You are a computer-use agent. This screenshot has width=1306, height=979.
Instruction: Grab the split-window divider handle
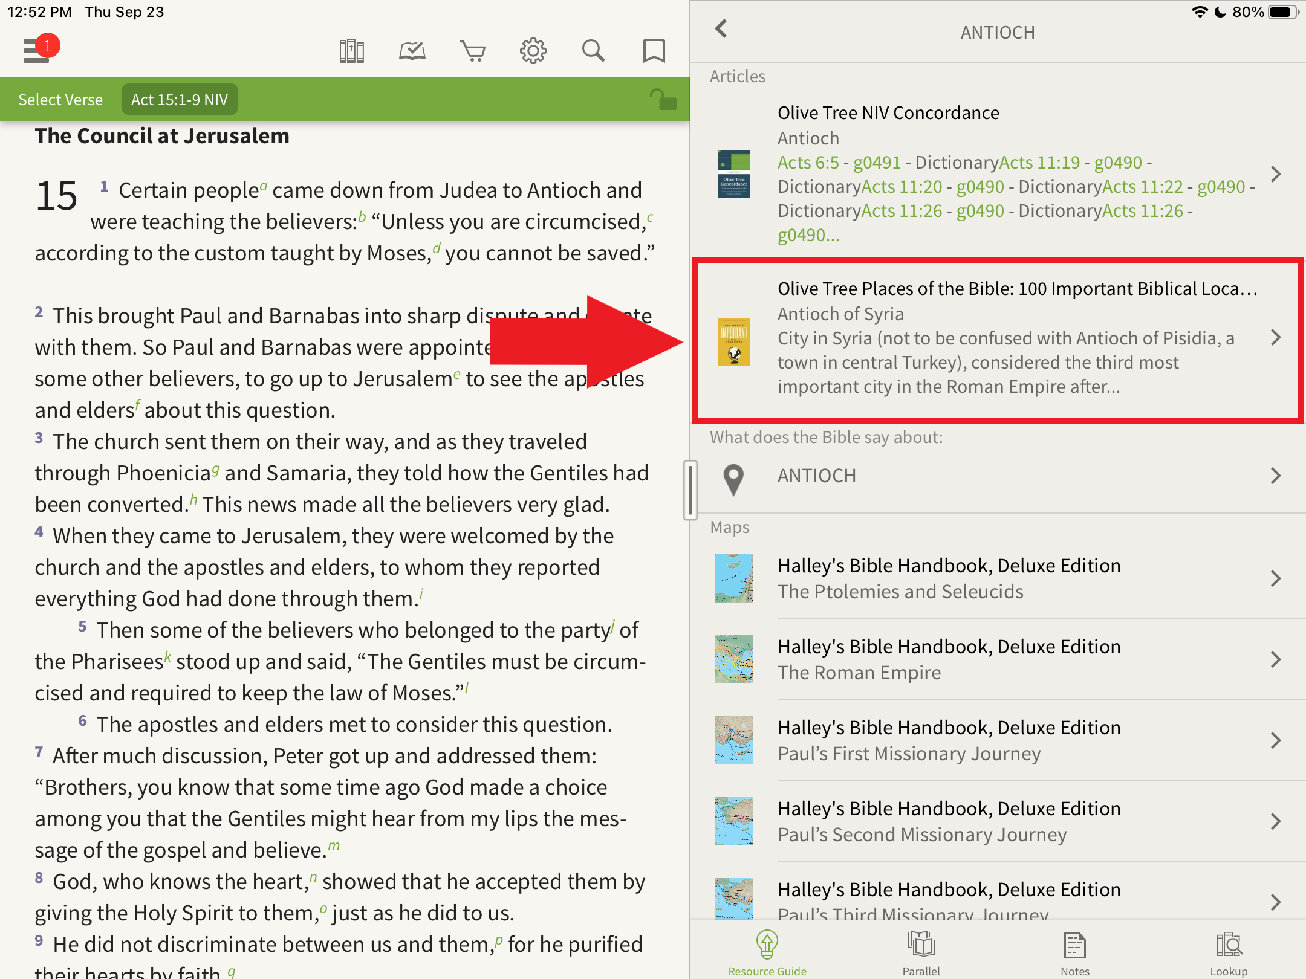click(690, 489)
